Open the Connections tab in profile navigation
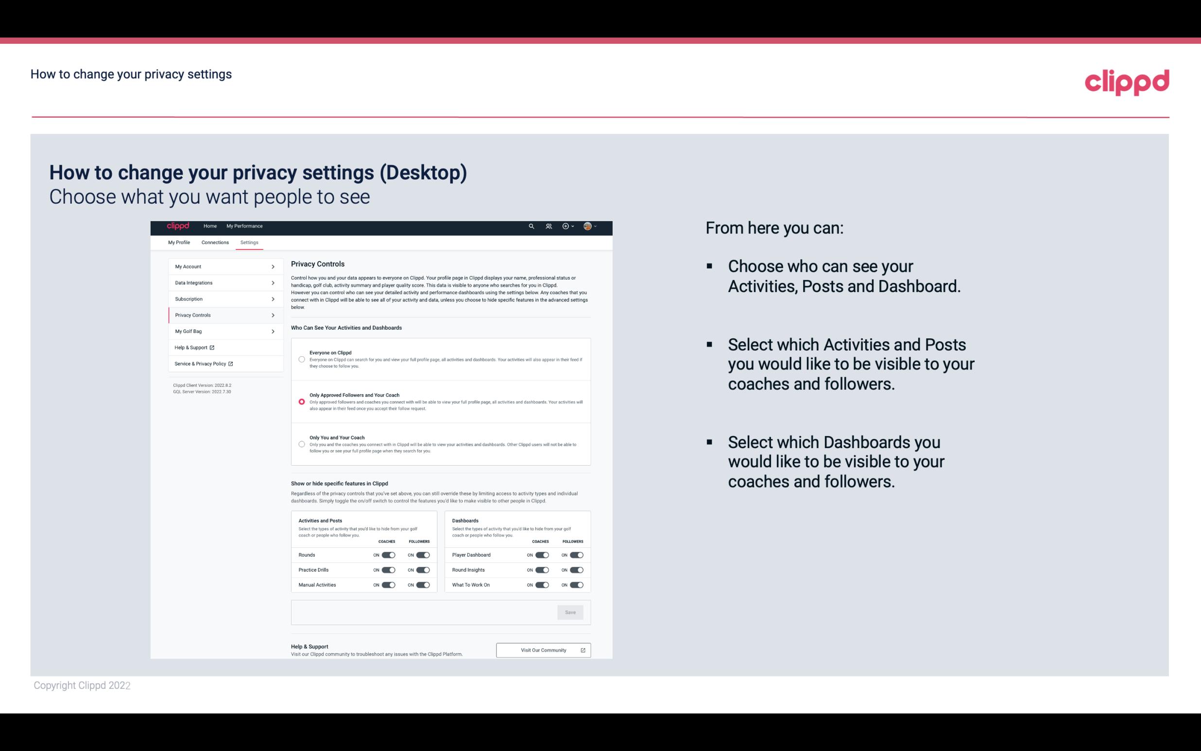This screenshot has height=751, width=1201. pos(214,242)
